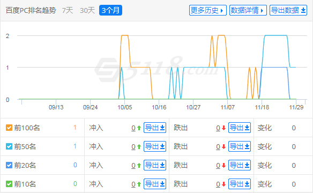Click the 09/13 date on chart axis
The image size is (313, 193).
pos(56,107)
